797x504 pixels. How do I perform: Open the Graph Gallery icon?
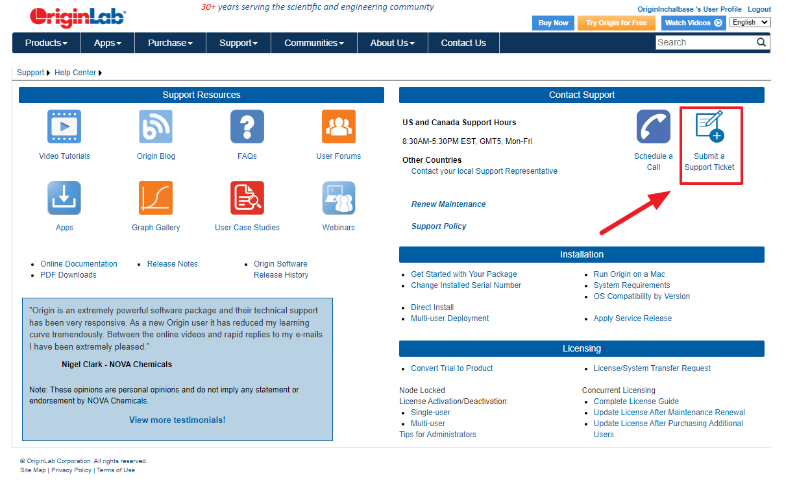point(156,198)
